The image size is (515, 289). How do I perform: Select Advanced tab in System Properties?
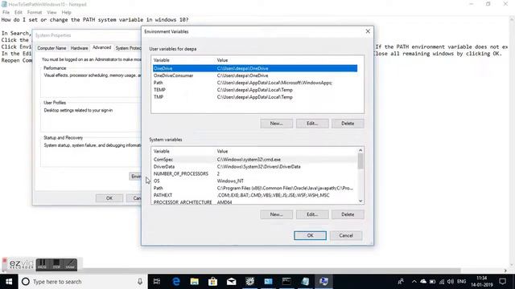[x=102, y=47]
